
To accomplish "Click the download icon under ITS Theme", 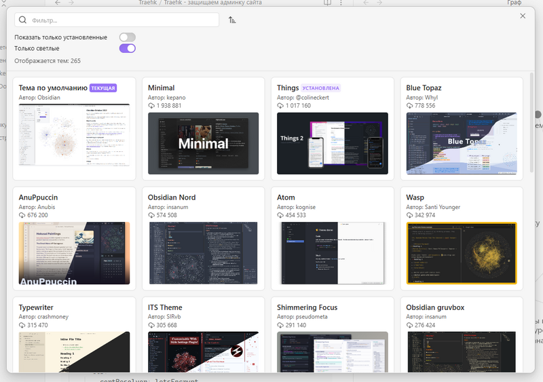I will 151,325.
